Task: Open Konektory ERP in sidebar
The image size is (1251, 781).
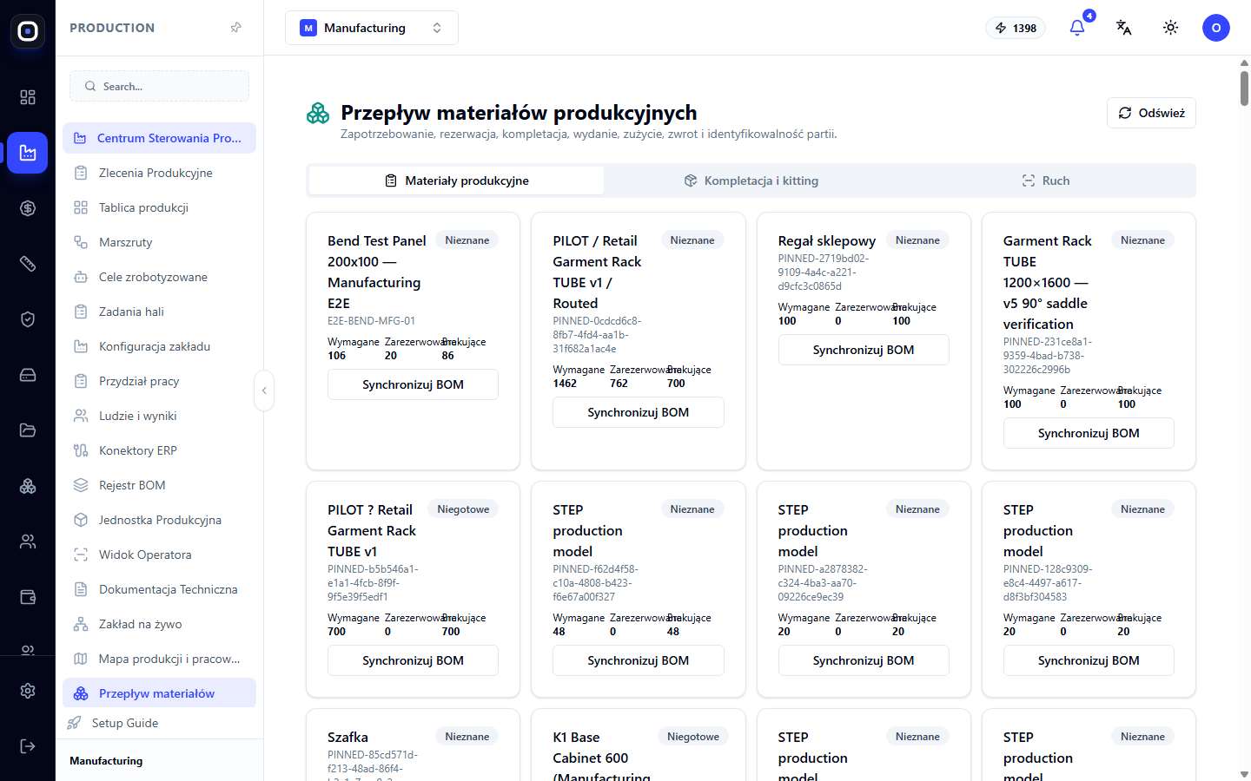Action: 159,450
